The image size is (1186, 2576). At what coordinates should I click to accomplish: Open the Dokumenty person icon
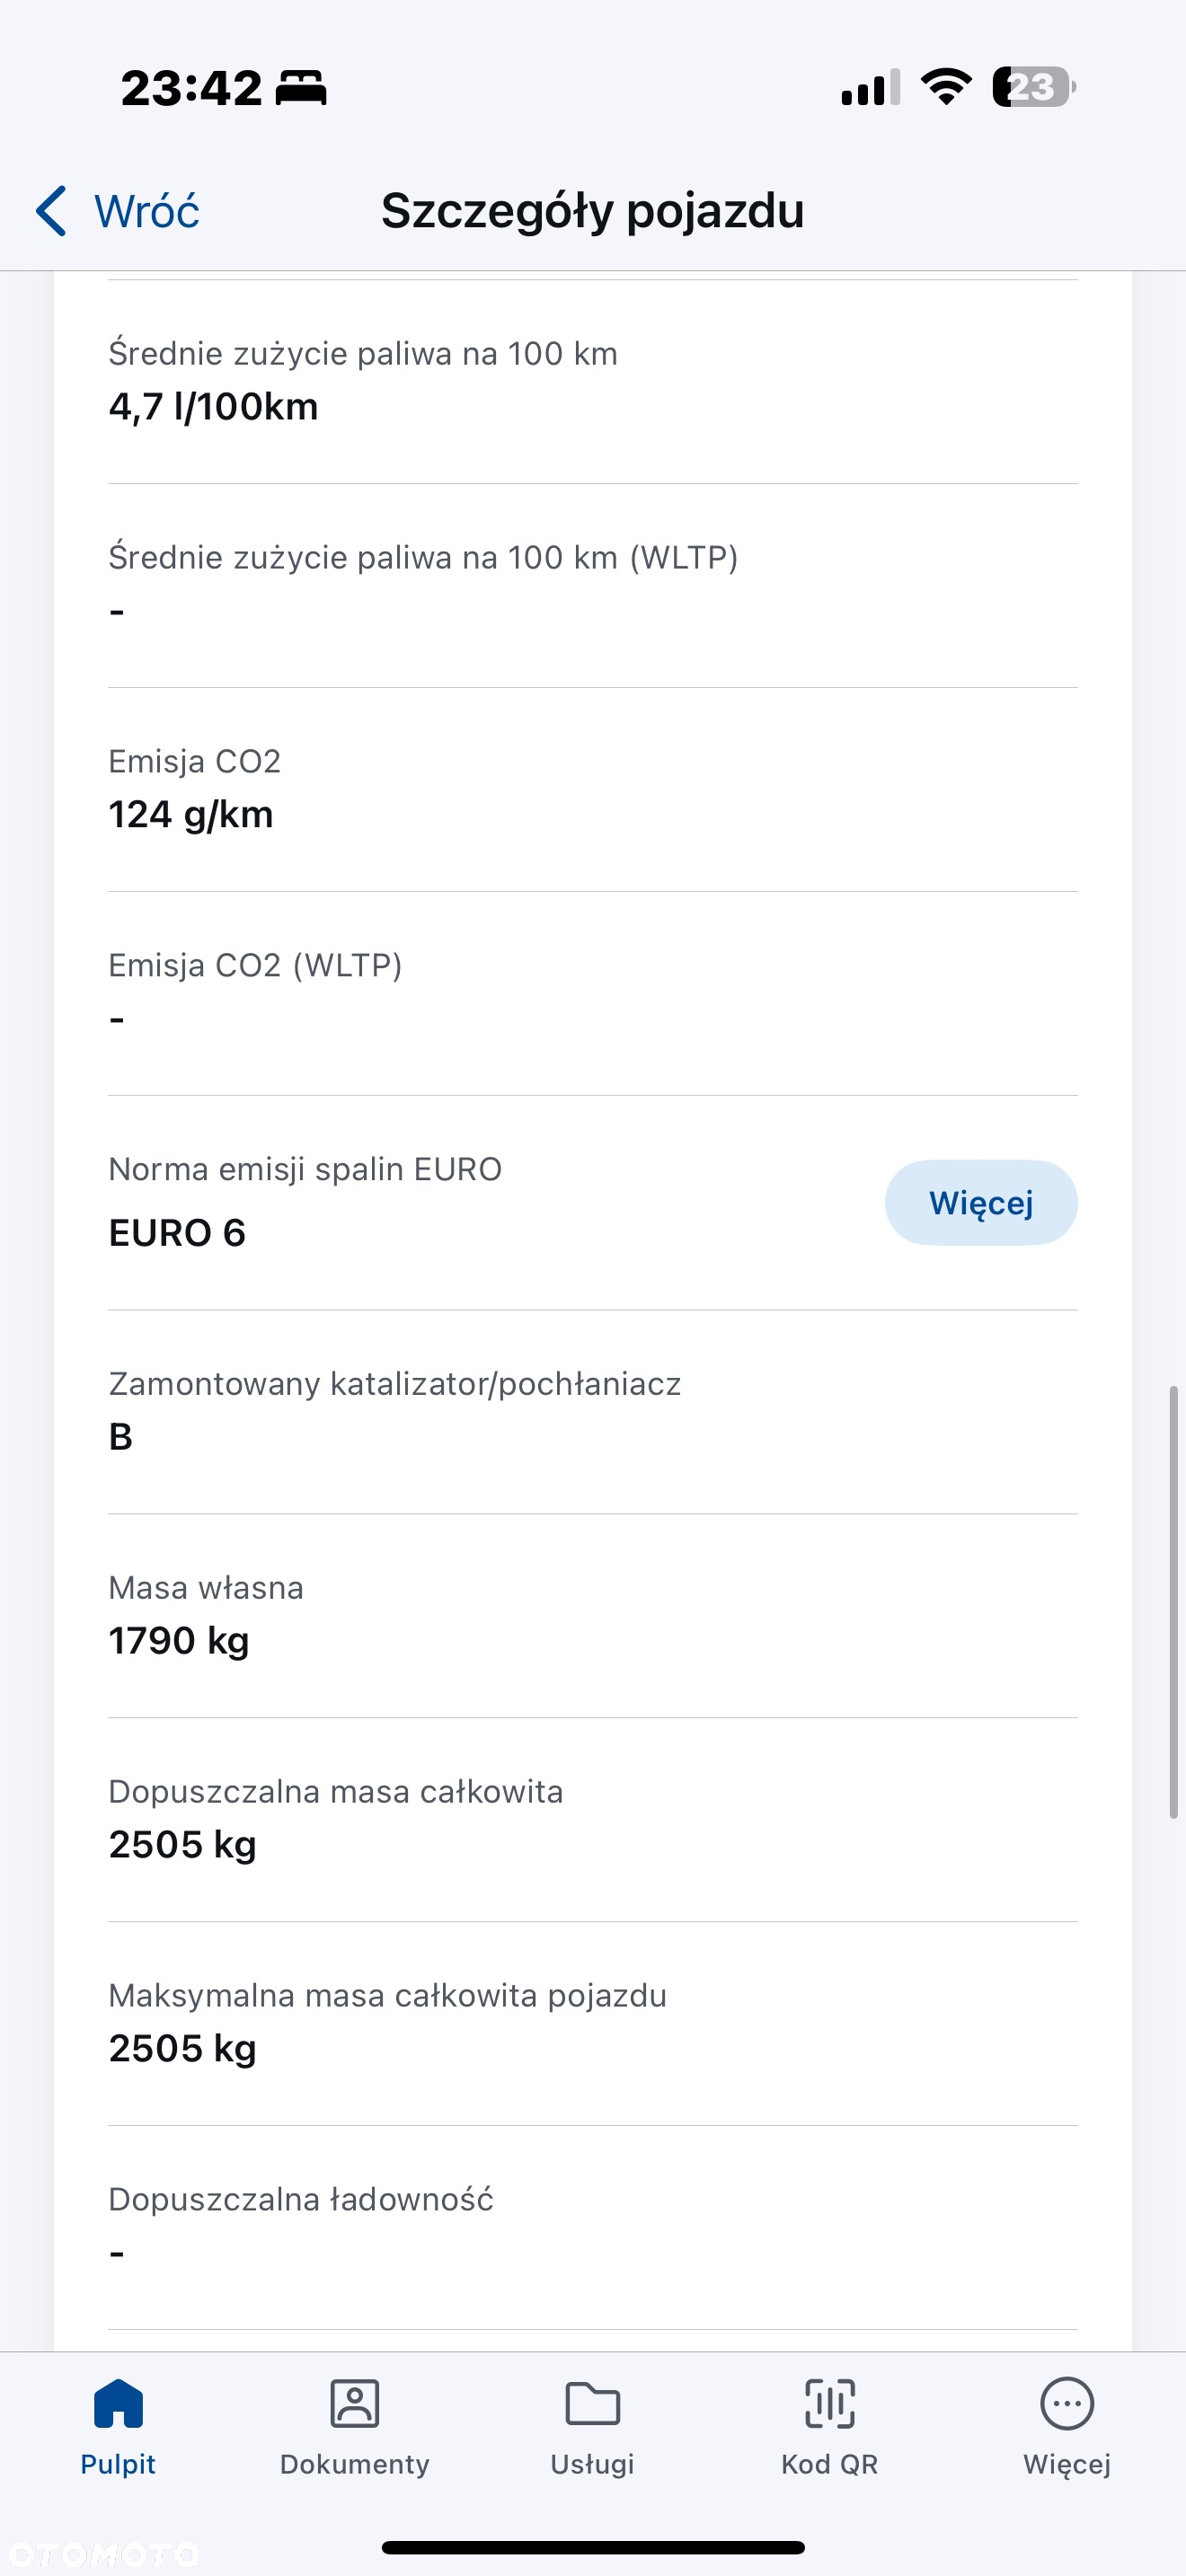[x=355, y=2403]
